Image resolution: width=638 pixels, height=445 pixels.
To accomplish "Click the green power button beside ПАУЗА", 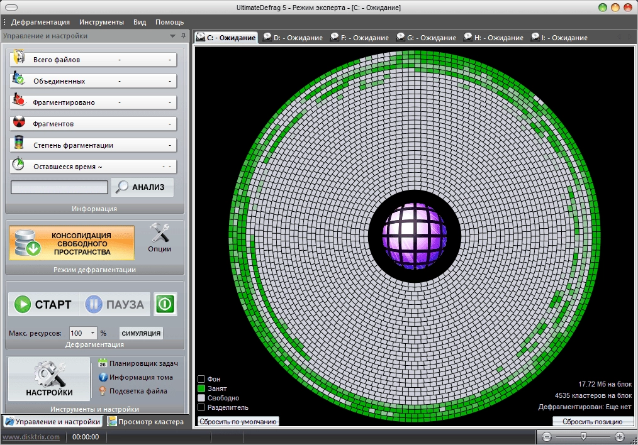I will 165,304.
